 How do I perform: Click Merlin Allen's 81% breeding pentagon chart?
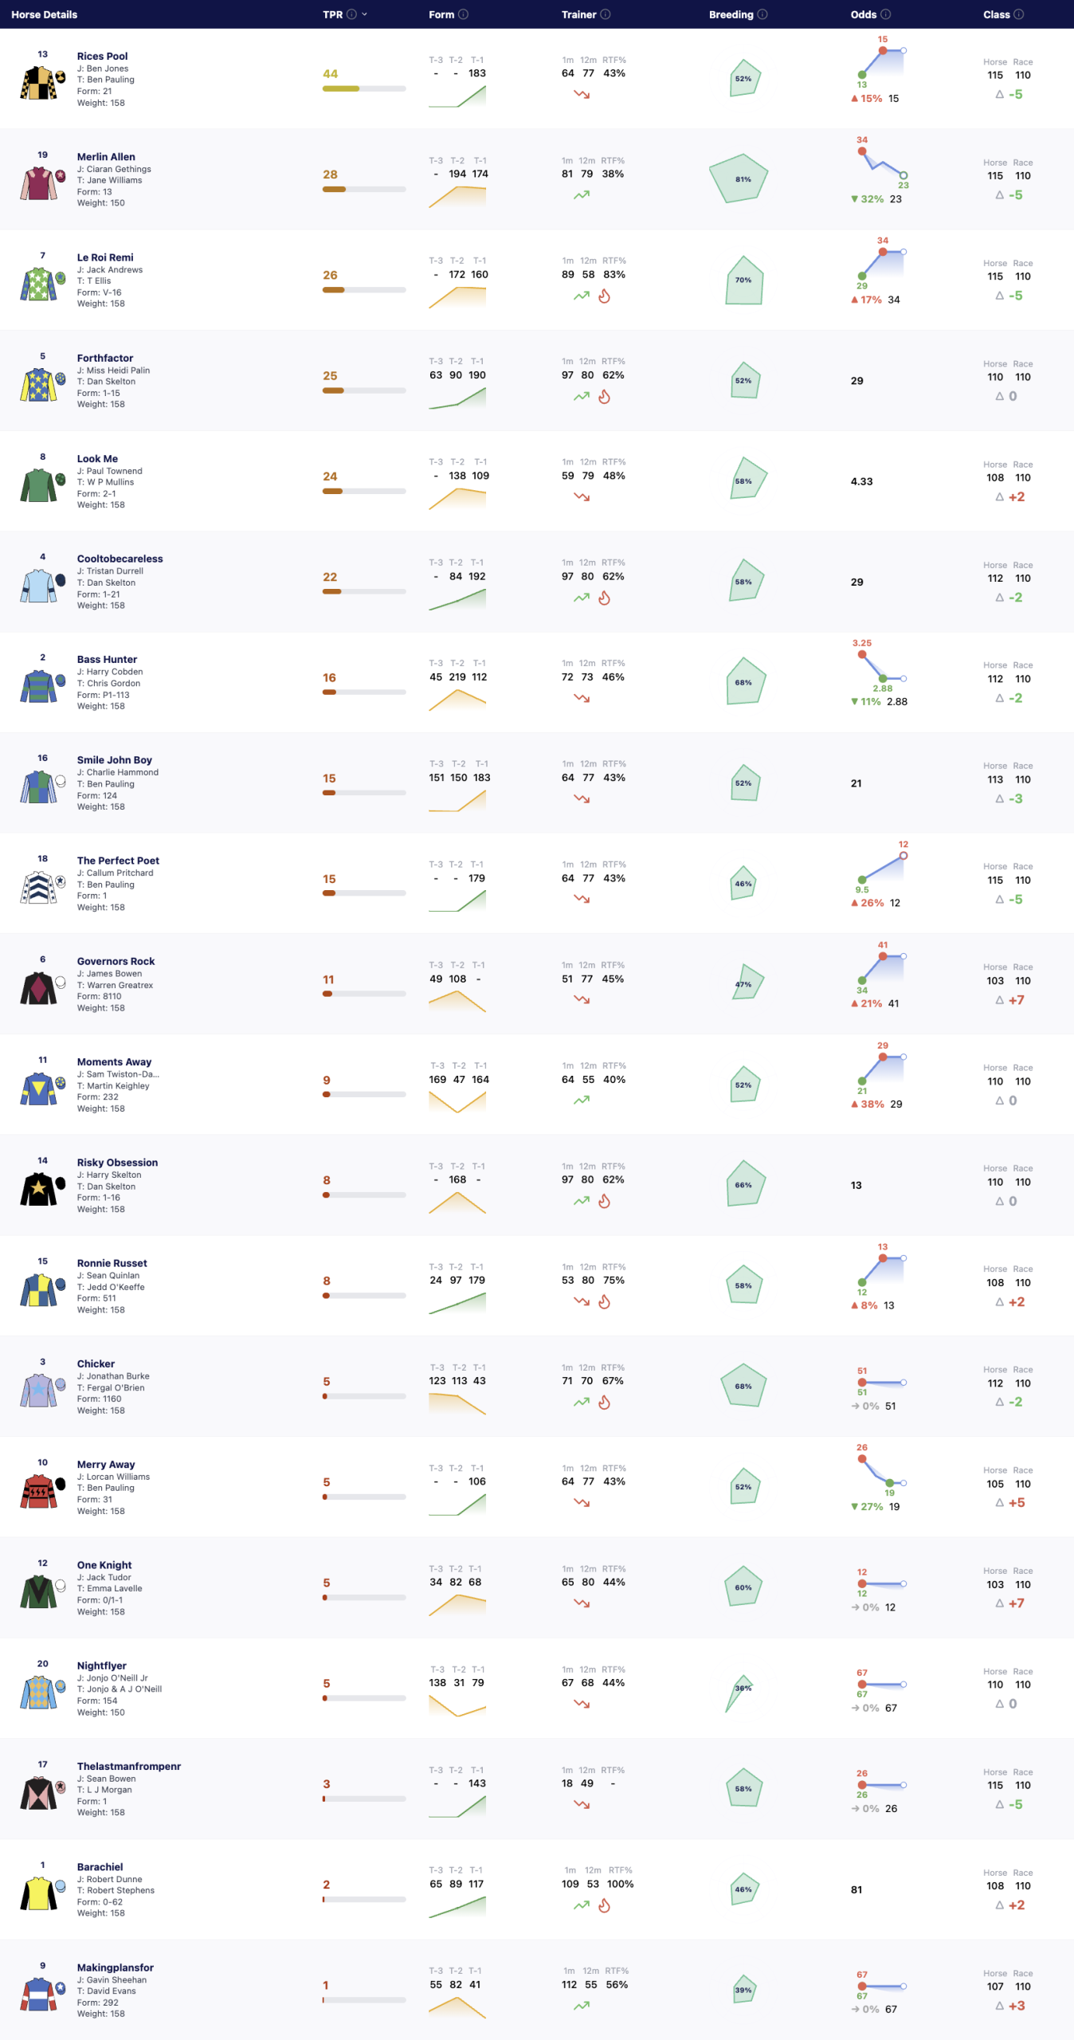pos(739,178)
